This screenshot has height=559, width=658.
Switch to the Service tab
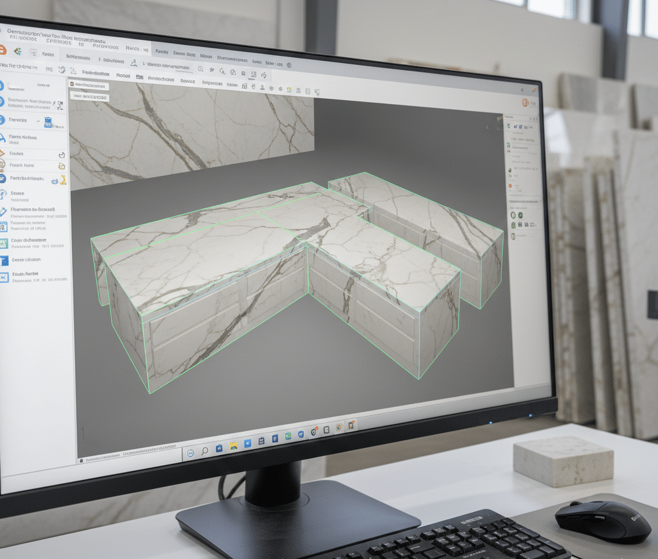click(x=188, y=81)
